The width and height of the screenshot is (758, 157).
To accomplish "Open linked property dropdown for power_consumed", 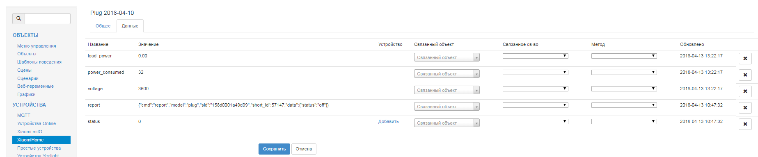I will [535, 72].
